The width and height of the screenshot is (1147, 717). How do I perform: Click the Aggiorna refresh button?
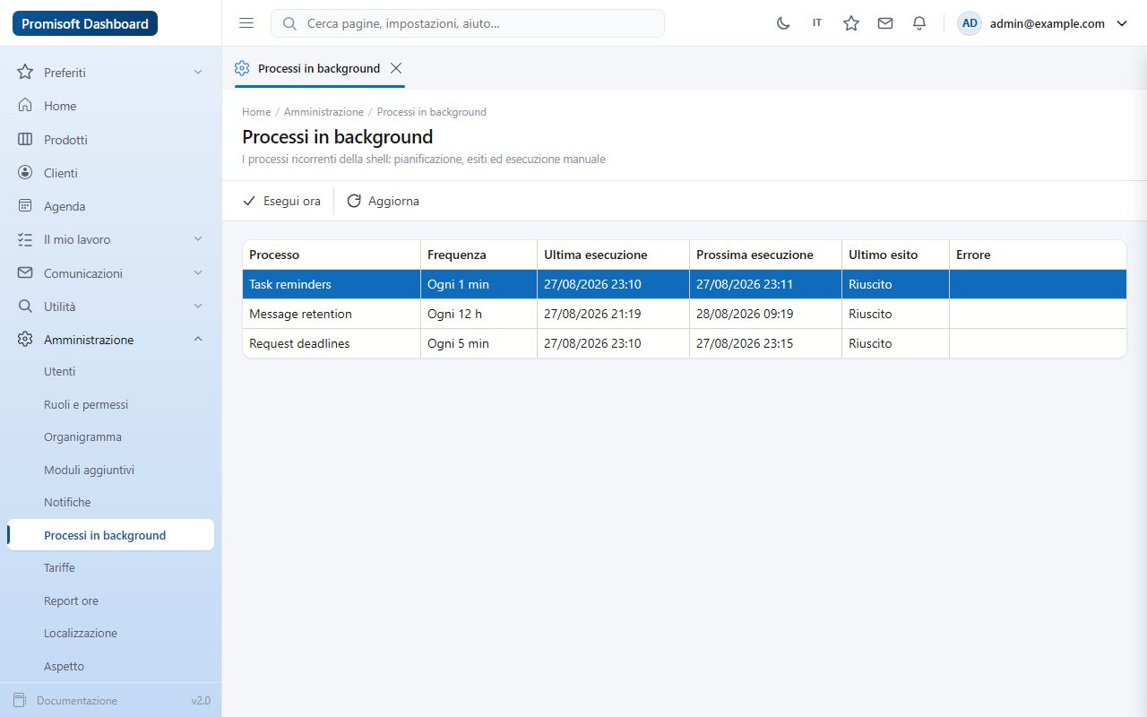383,201
